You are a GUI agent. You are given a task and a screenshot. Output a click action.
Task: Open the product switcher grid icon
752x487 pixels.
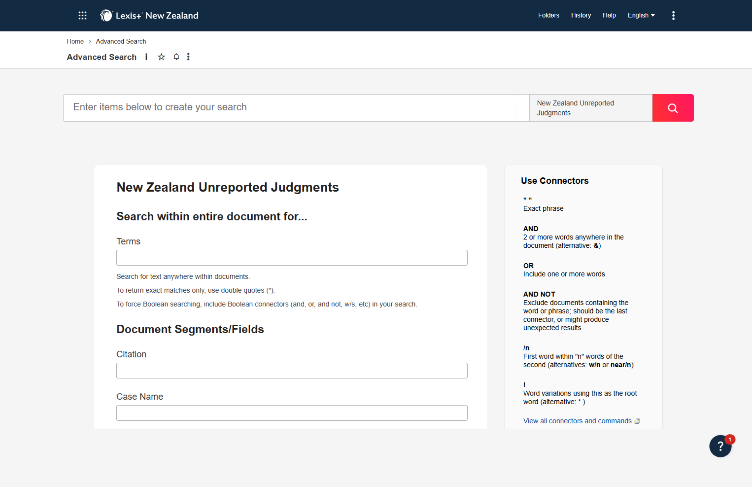point(82,15)
